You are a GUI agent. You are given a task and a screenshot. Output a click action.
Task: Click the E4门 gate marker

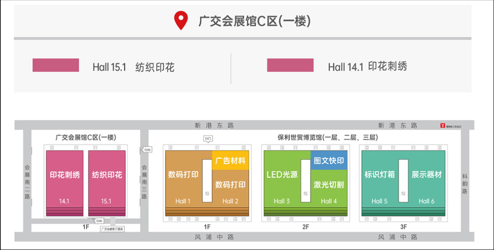[x=208, y=139]
